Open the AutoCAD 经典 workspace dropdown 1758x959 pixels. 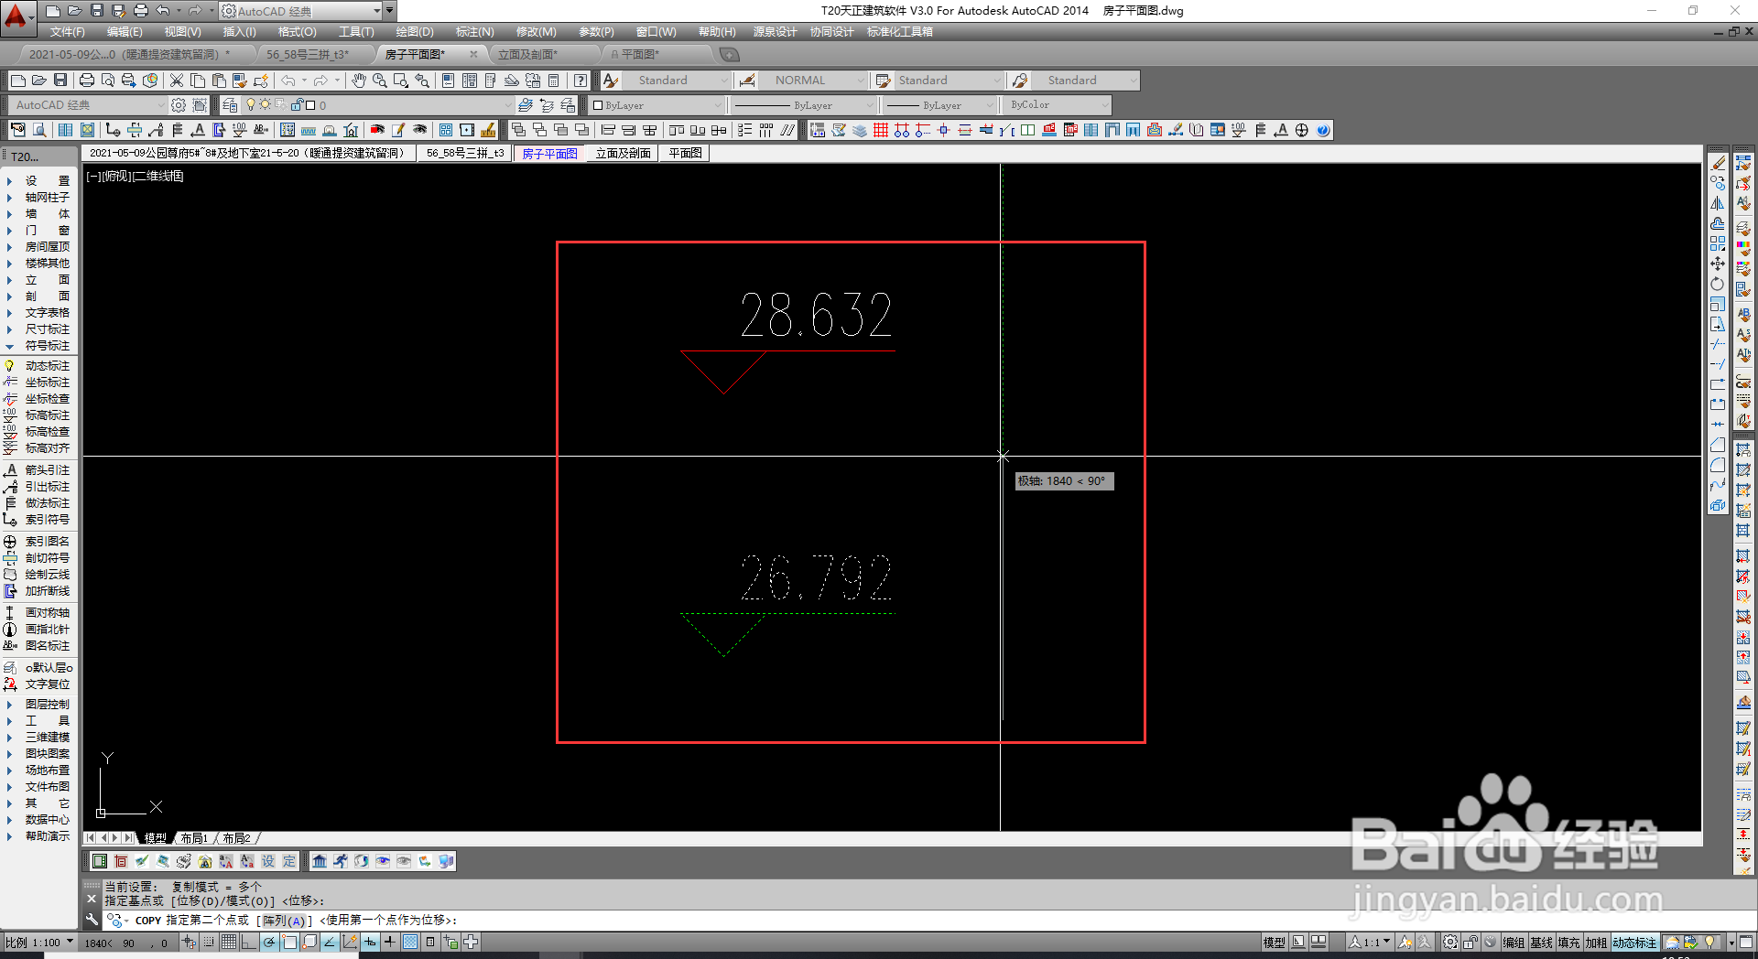click(87, 105)
